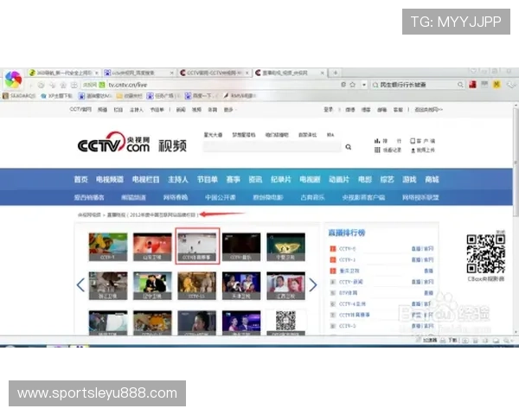Open a new tab with plus button
The image size is (519, 415).
coord(336,73)
